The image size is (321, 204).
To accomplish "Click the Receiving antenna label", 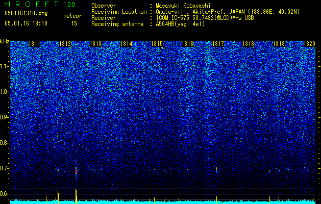I will 117,24.
